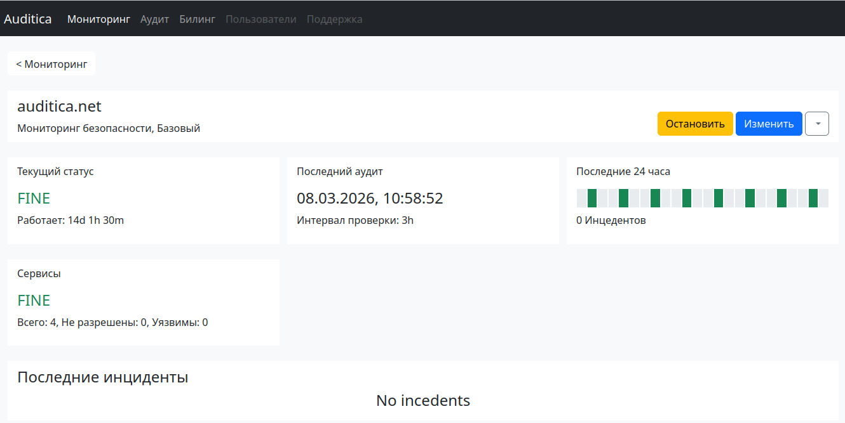The height and width of the screenshot is (423, 845).
Task: Click the last audit timestamp 08.03.2026
Action: click(x=370, y=198)
